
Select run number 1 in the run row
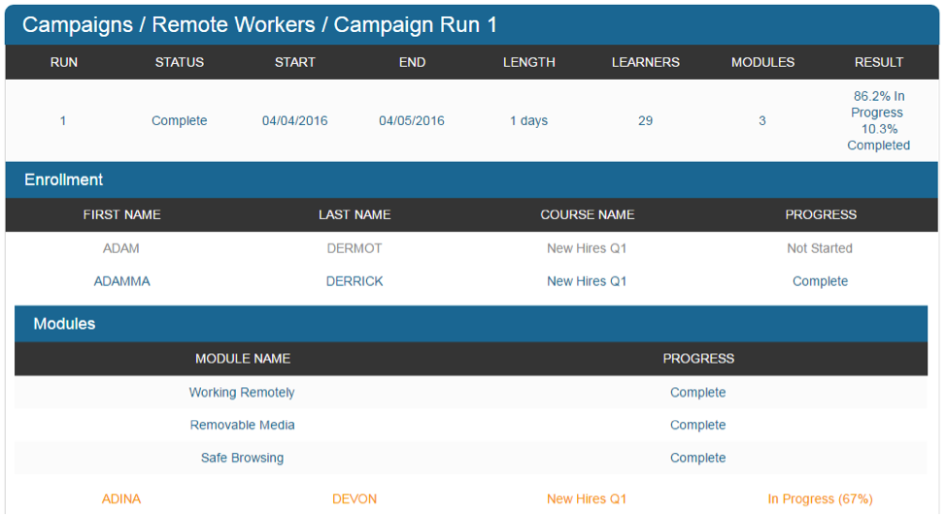(x=63, y=121)
